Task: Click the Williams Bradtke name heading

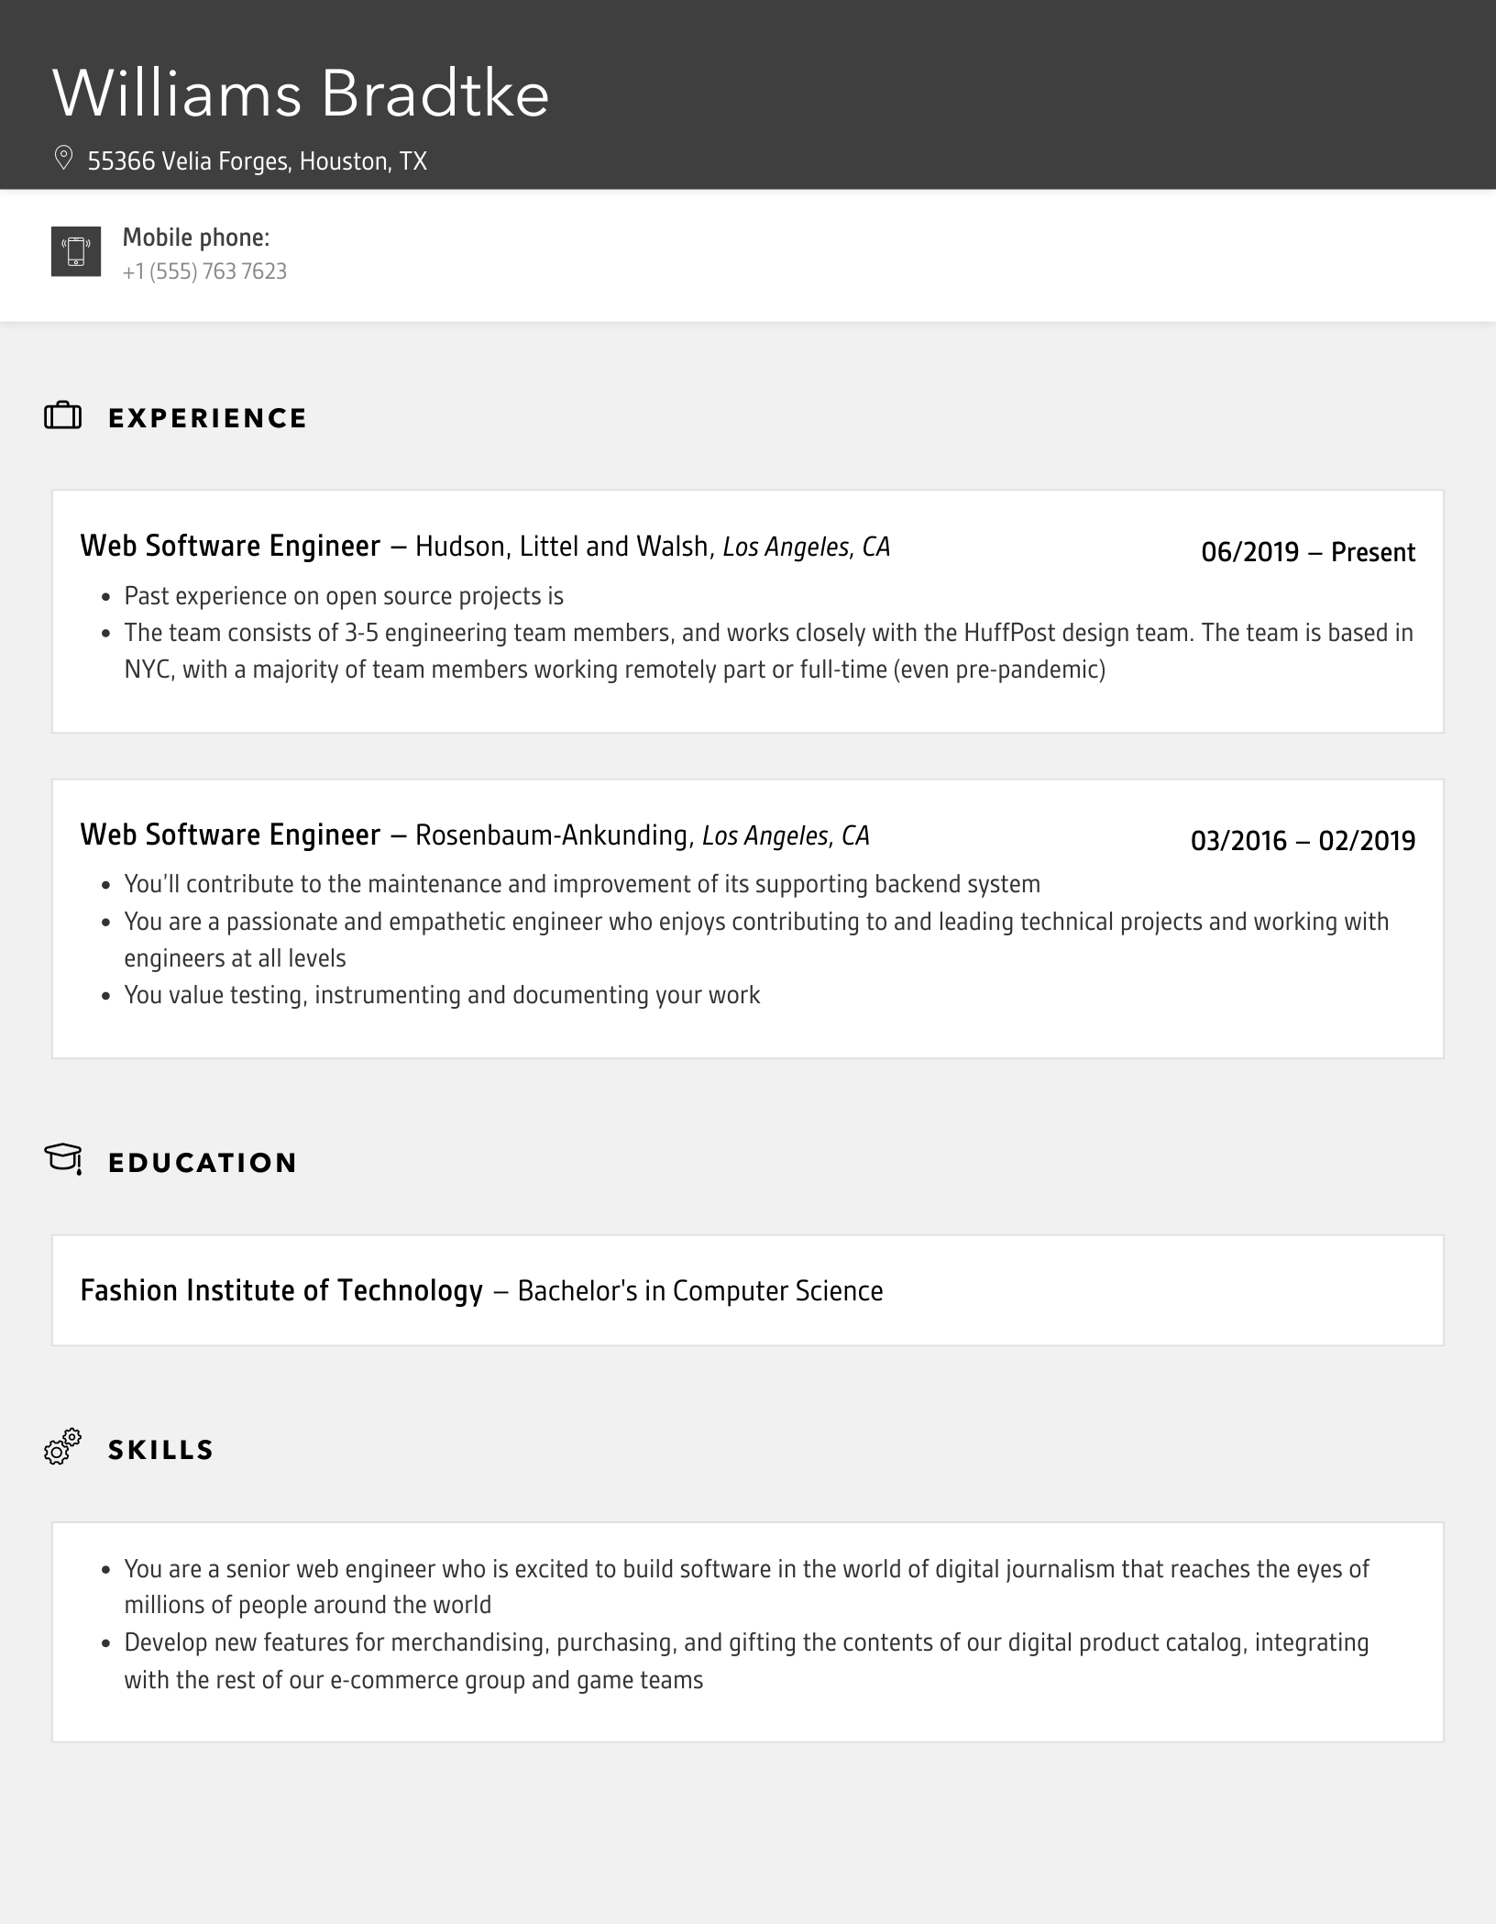Action: click(301, 94)
